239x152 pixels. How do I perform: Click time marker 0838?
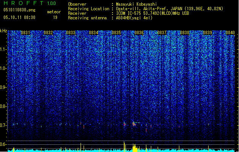coord(185,33)
